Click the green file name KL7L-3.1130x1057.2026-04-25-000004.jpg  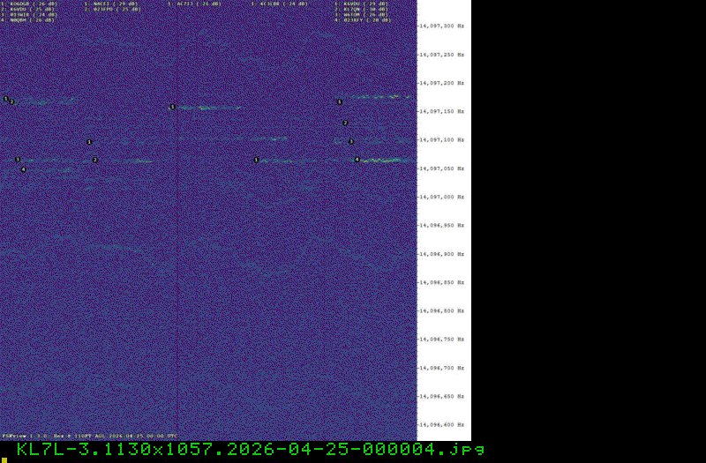pyautogui.click(x=251, y=450)
